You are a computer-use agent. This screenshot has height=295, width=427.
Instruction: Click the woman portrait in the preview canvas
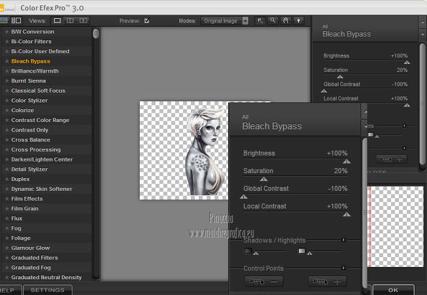click(206, 151)
